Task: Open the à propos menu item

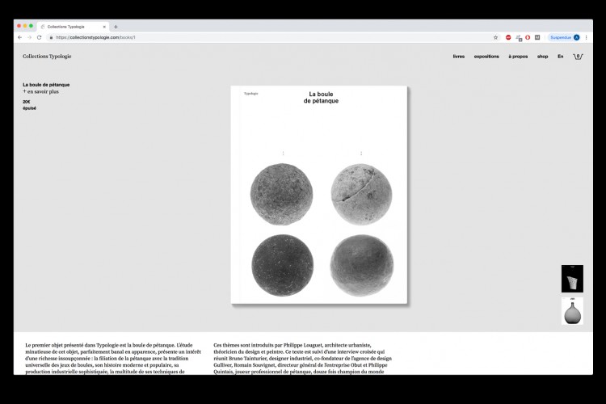Action: (x=518, y=57)
